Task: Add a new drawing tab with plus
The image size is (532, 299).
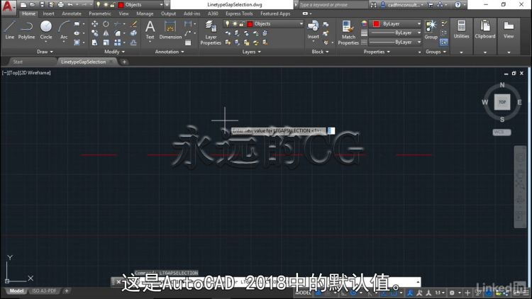Action: (x=124, y=62)
